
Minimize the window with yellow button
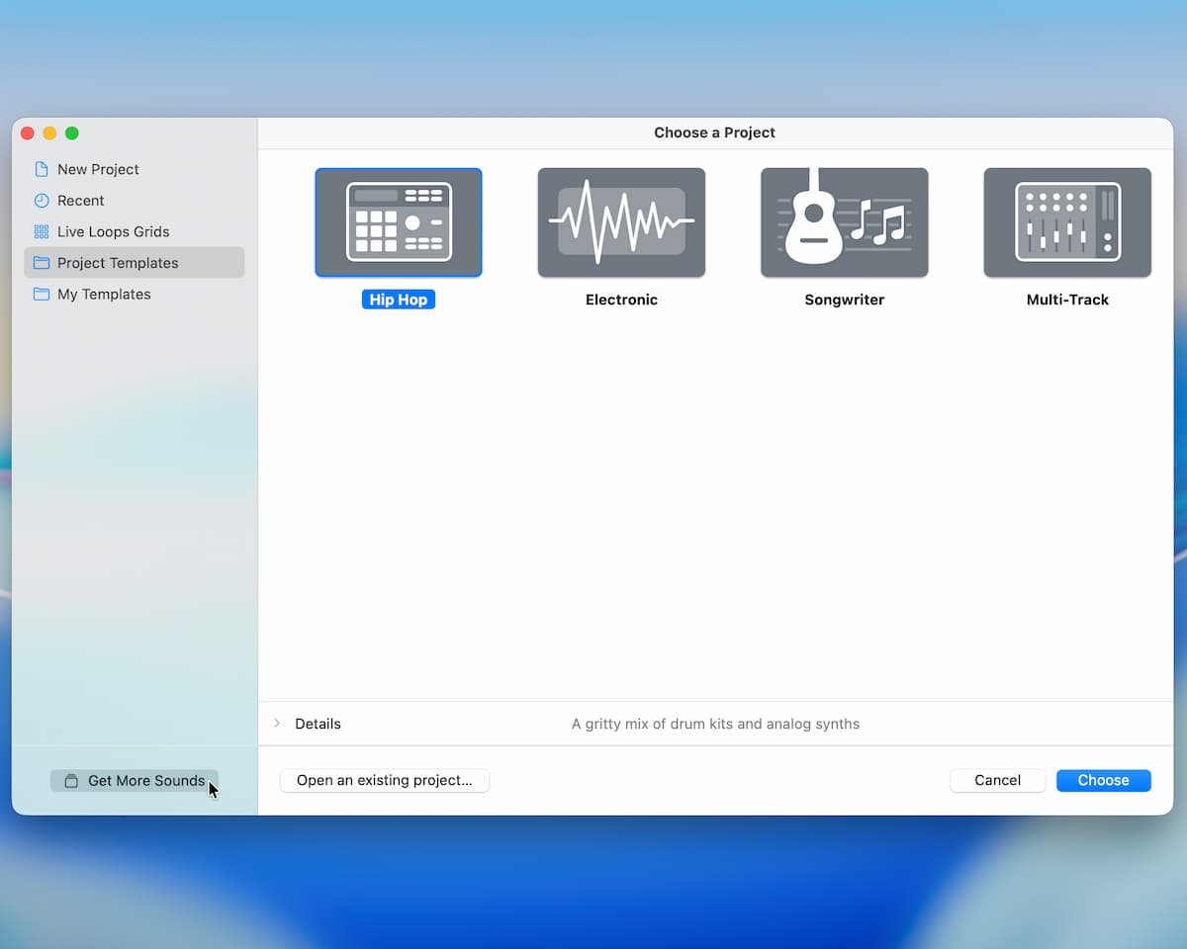click(x=49, y=133)
